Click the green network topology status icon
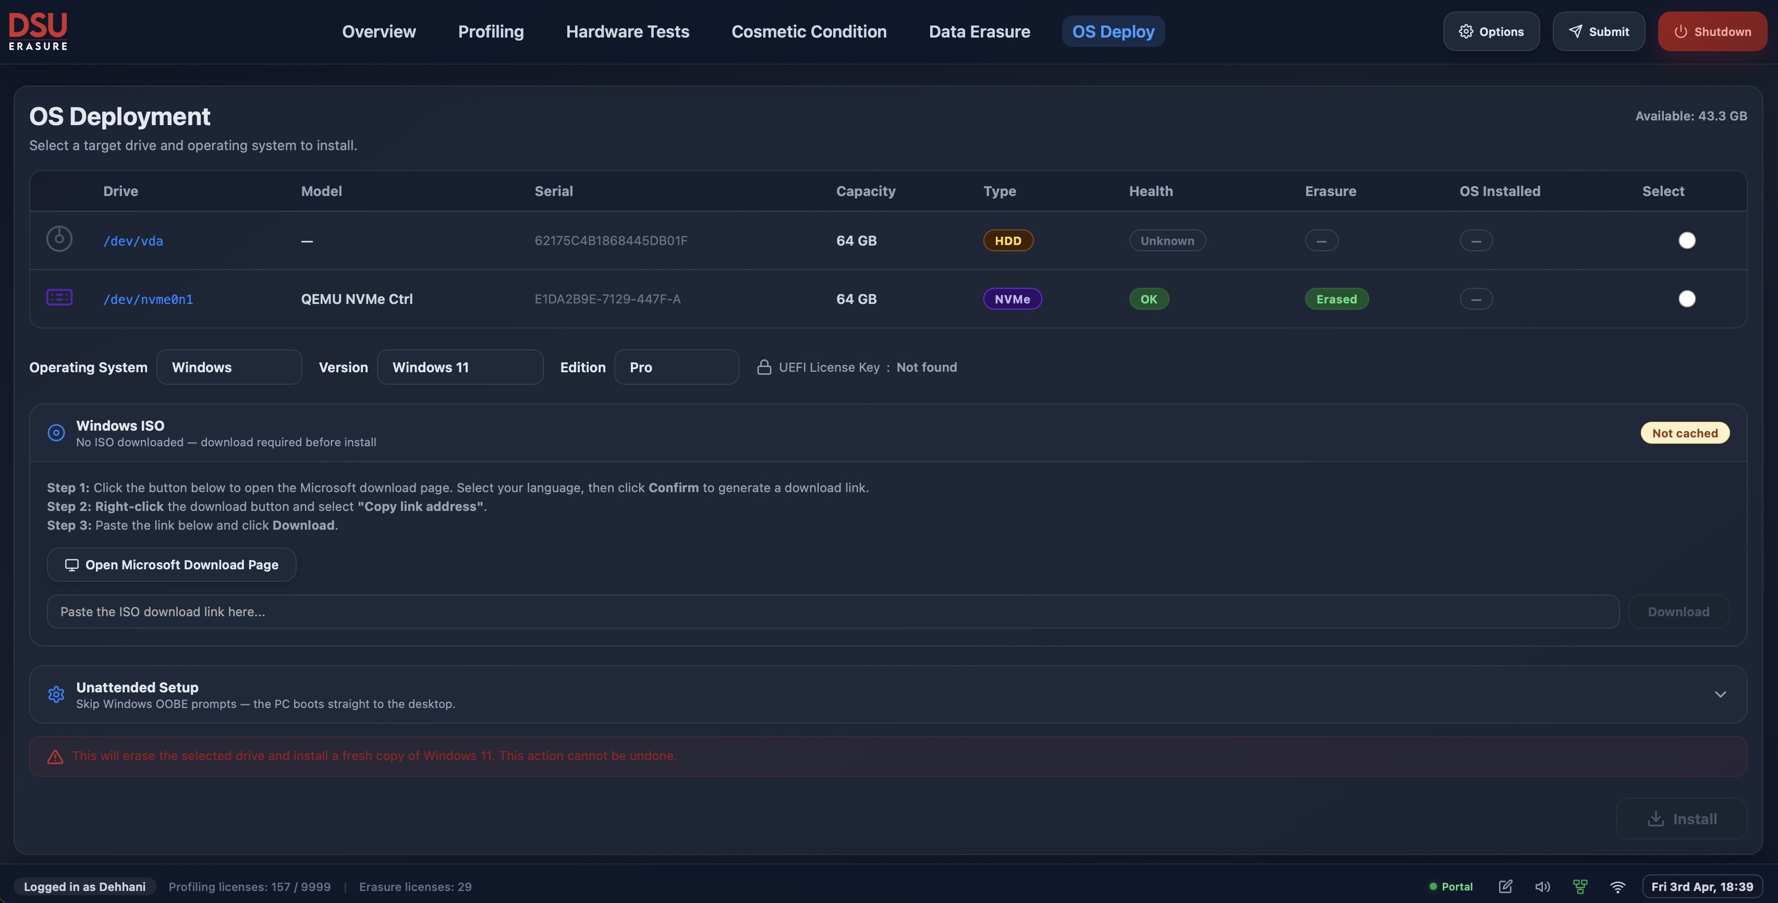Screen dimensions: 1778x903 1580,886
